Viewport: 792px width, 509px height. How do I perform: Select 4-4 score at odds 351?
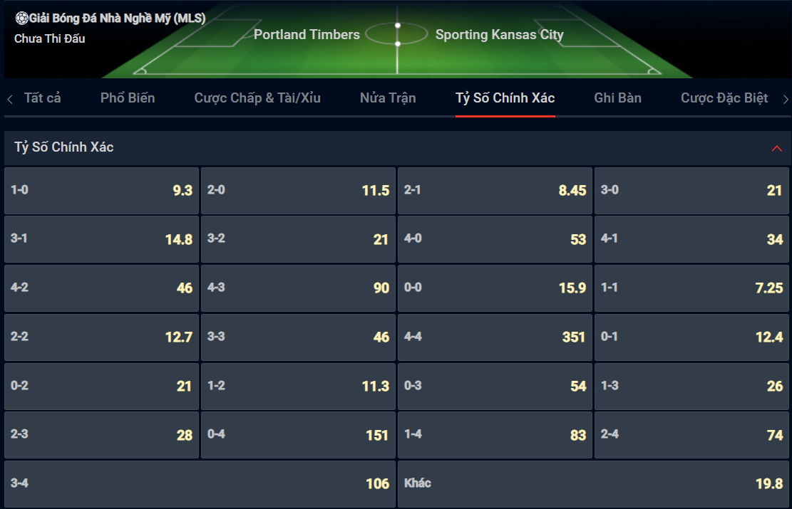coord(495,337)
